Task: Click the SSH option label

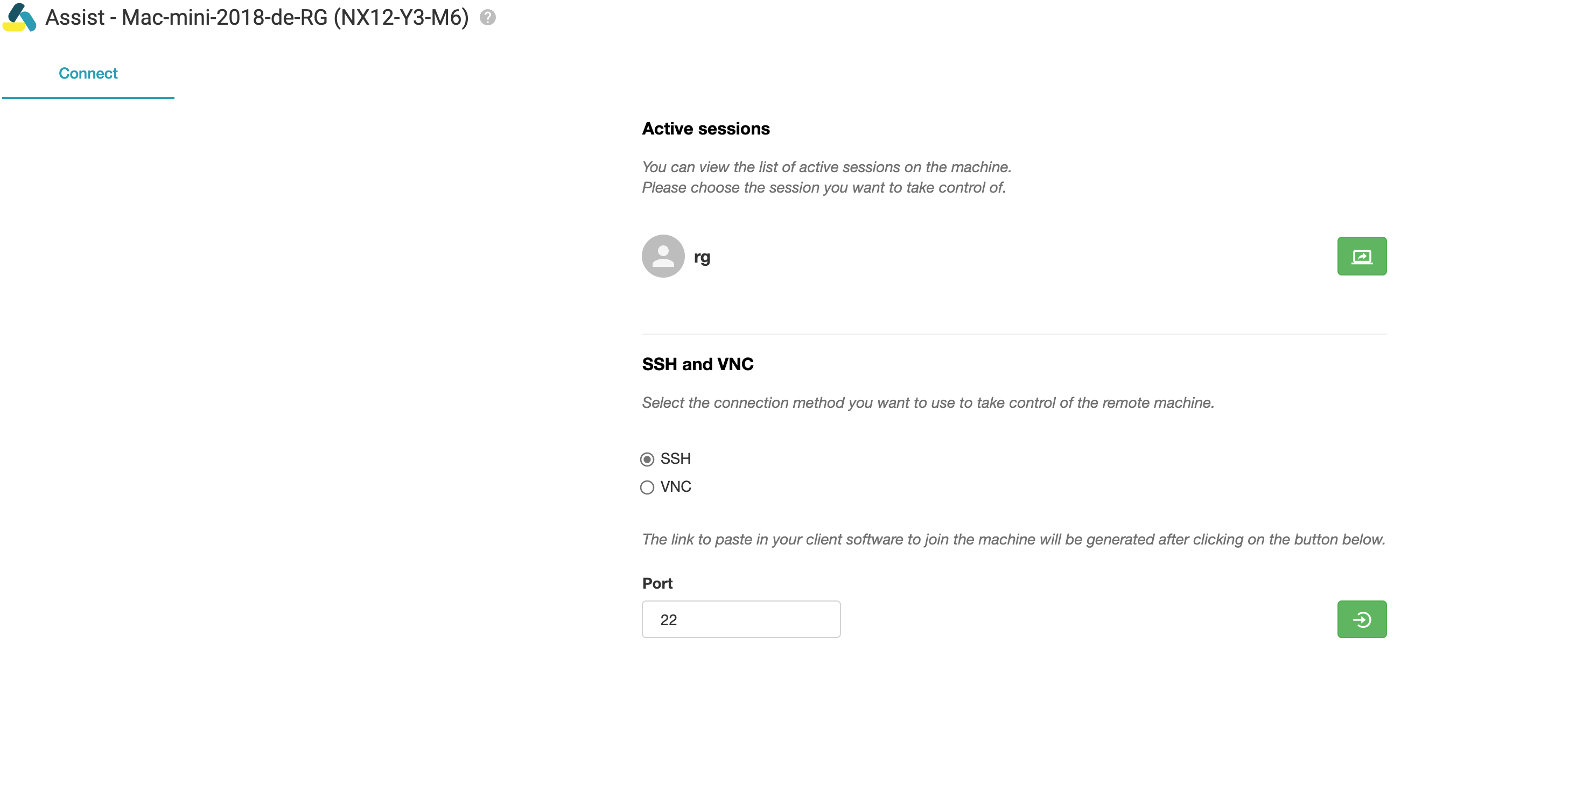Action: [x=675, y=458]
